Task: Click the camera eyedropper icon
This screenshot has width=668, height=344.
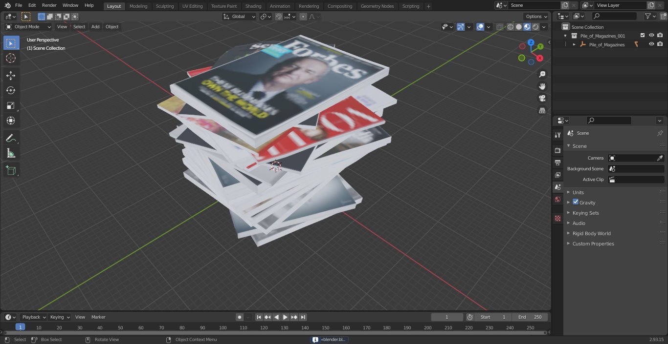Action: [660, 158]
